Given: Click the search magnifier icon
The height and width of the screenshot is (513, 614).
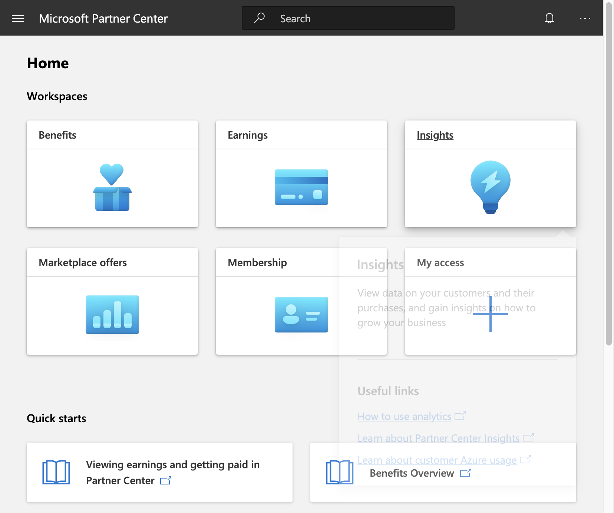Looking at the screenshot, I should pos(259,18).
